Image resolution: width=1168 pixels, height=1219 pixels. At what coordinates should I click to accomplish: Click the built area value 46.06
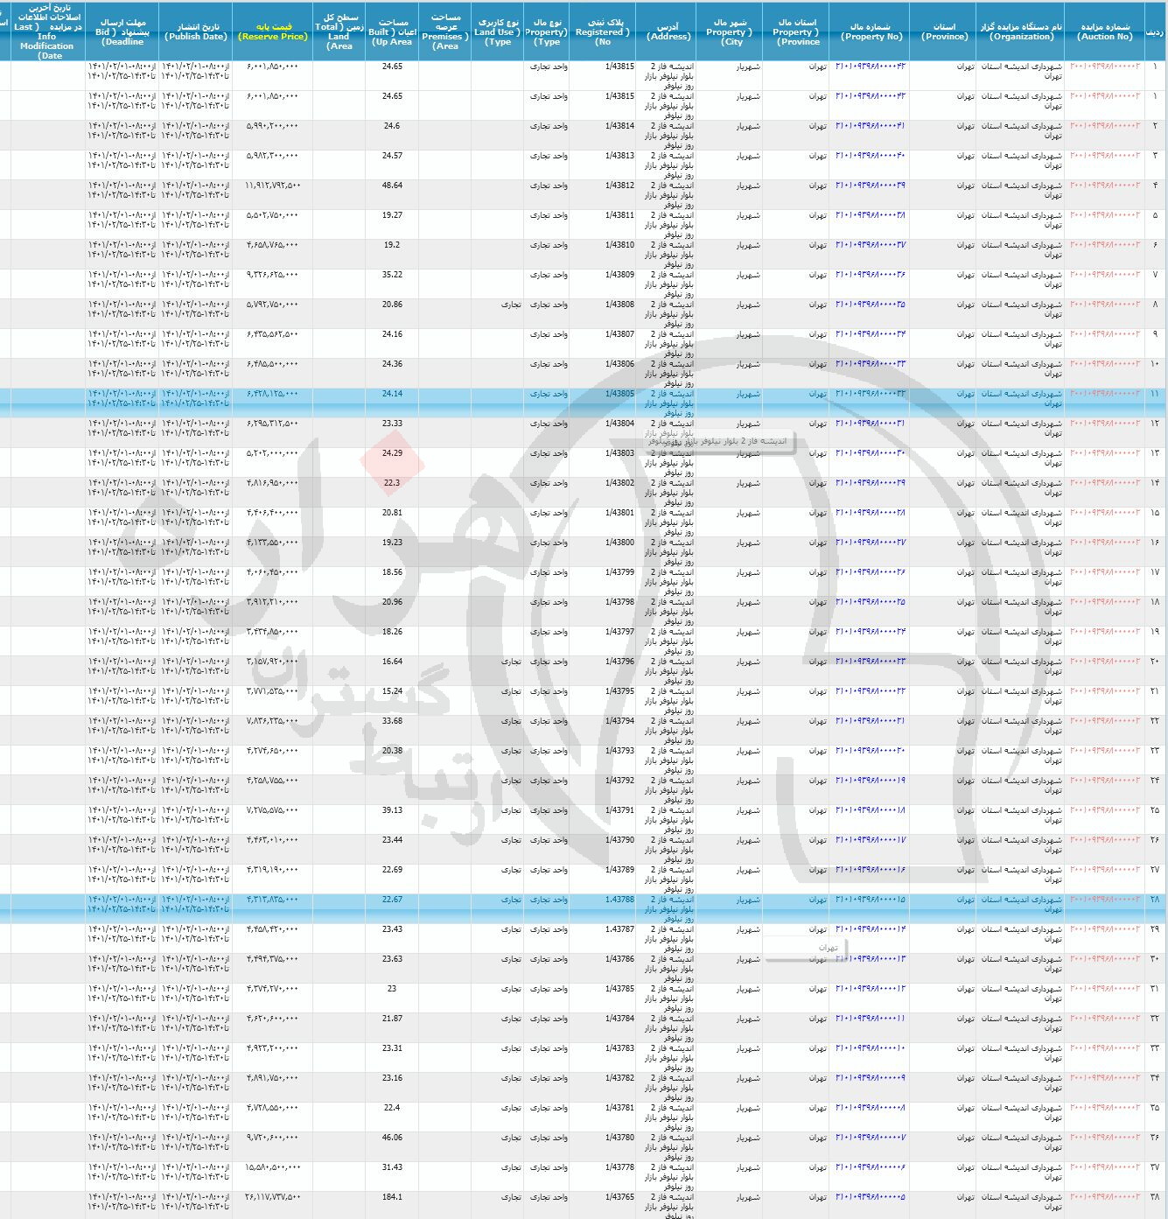(x=392, y=1138)
